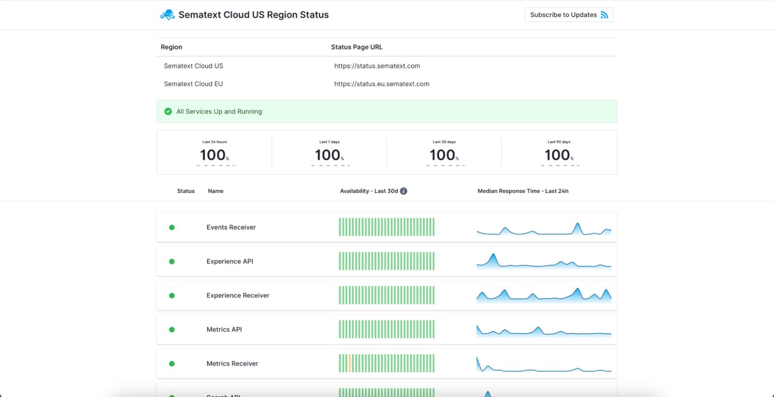Open the Subscribe to Updates button

[569, 15]
